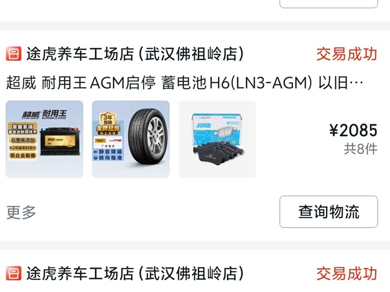The image size is (390, 292).
Task: Tap the JURID logo on brake pad box
Action: point(203,125)
